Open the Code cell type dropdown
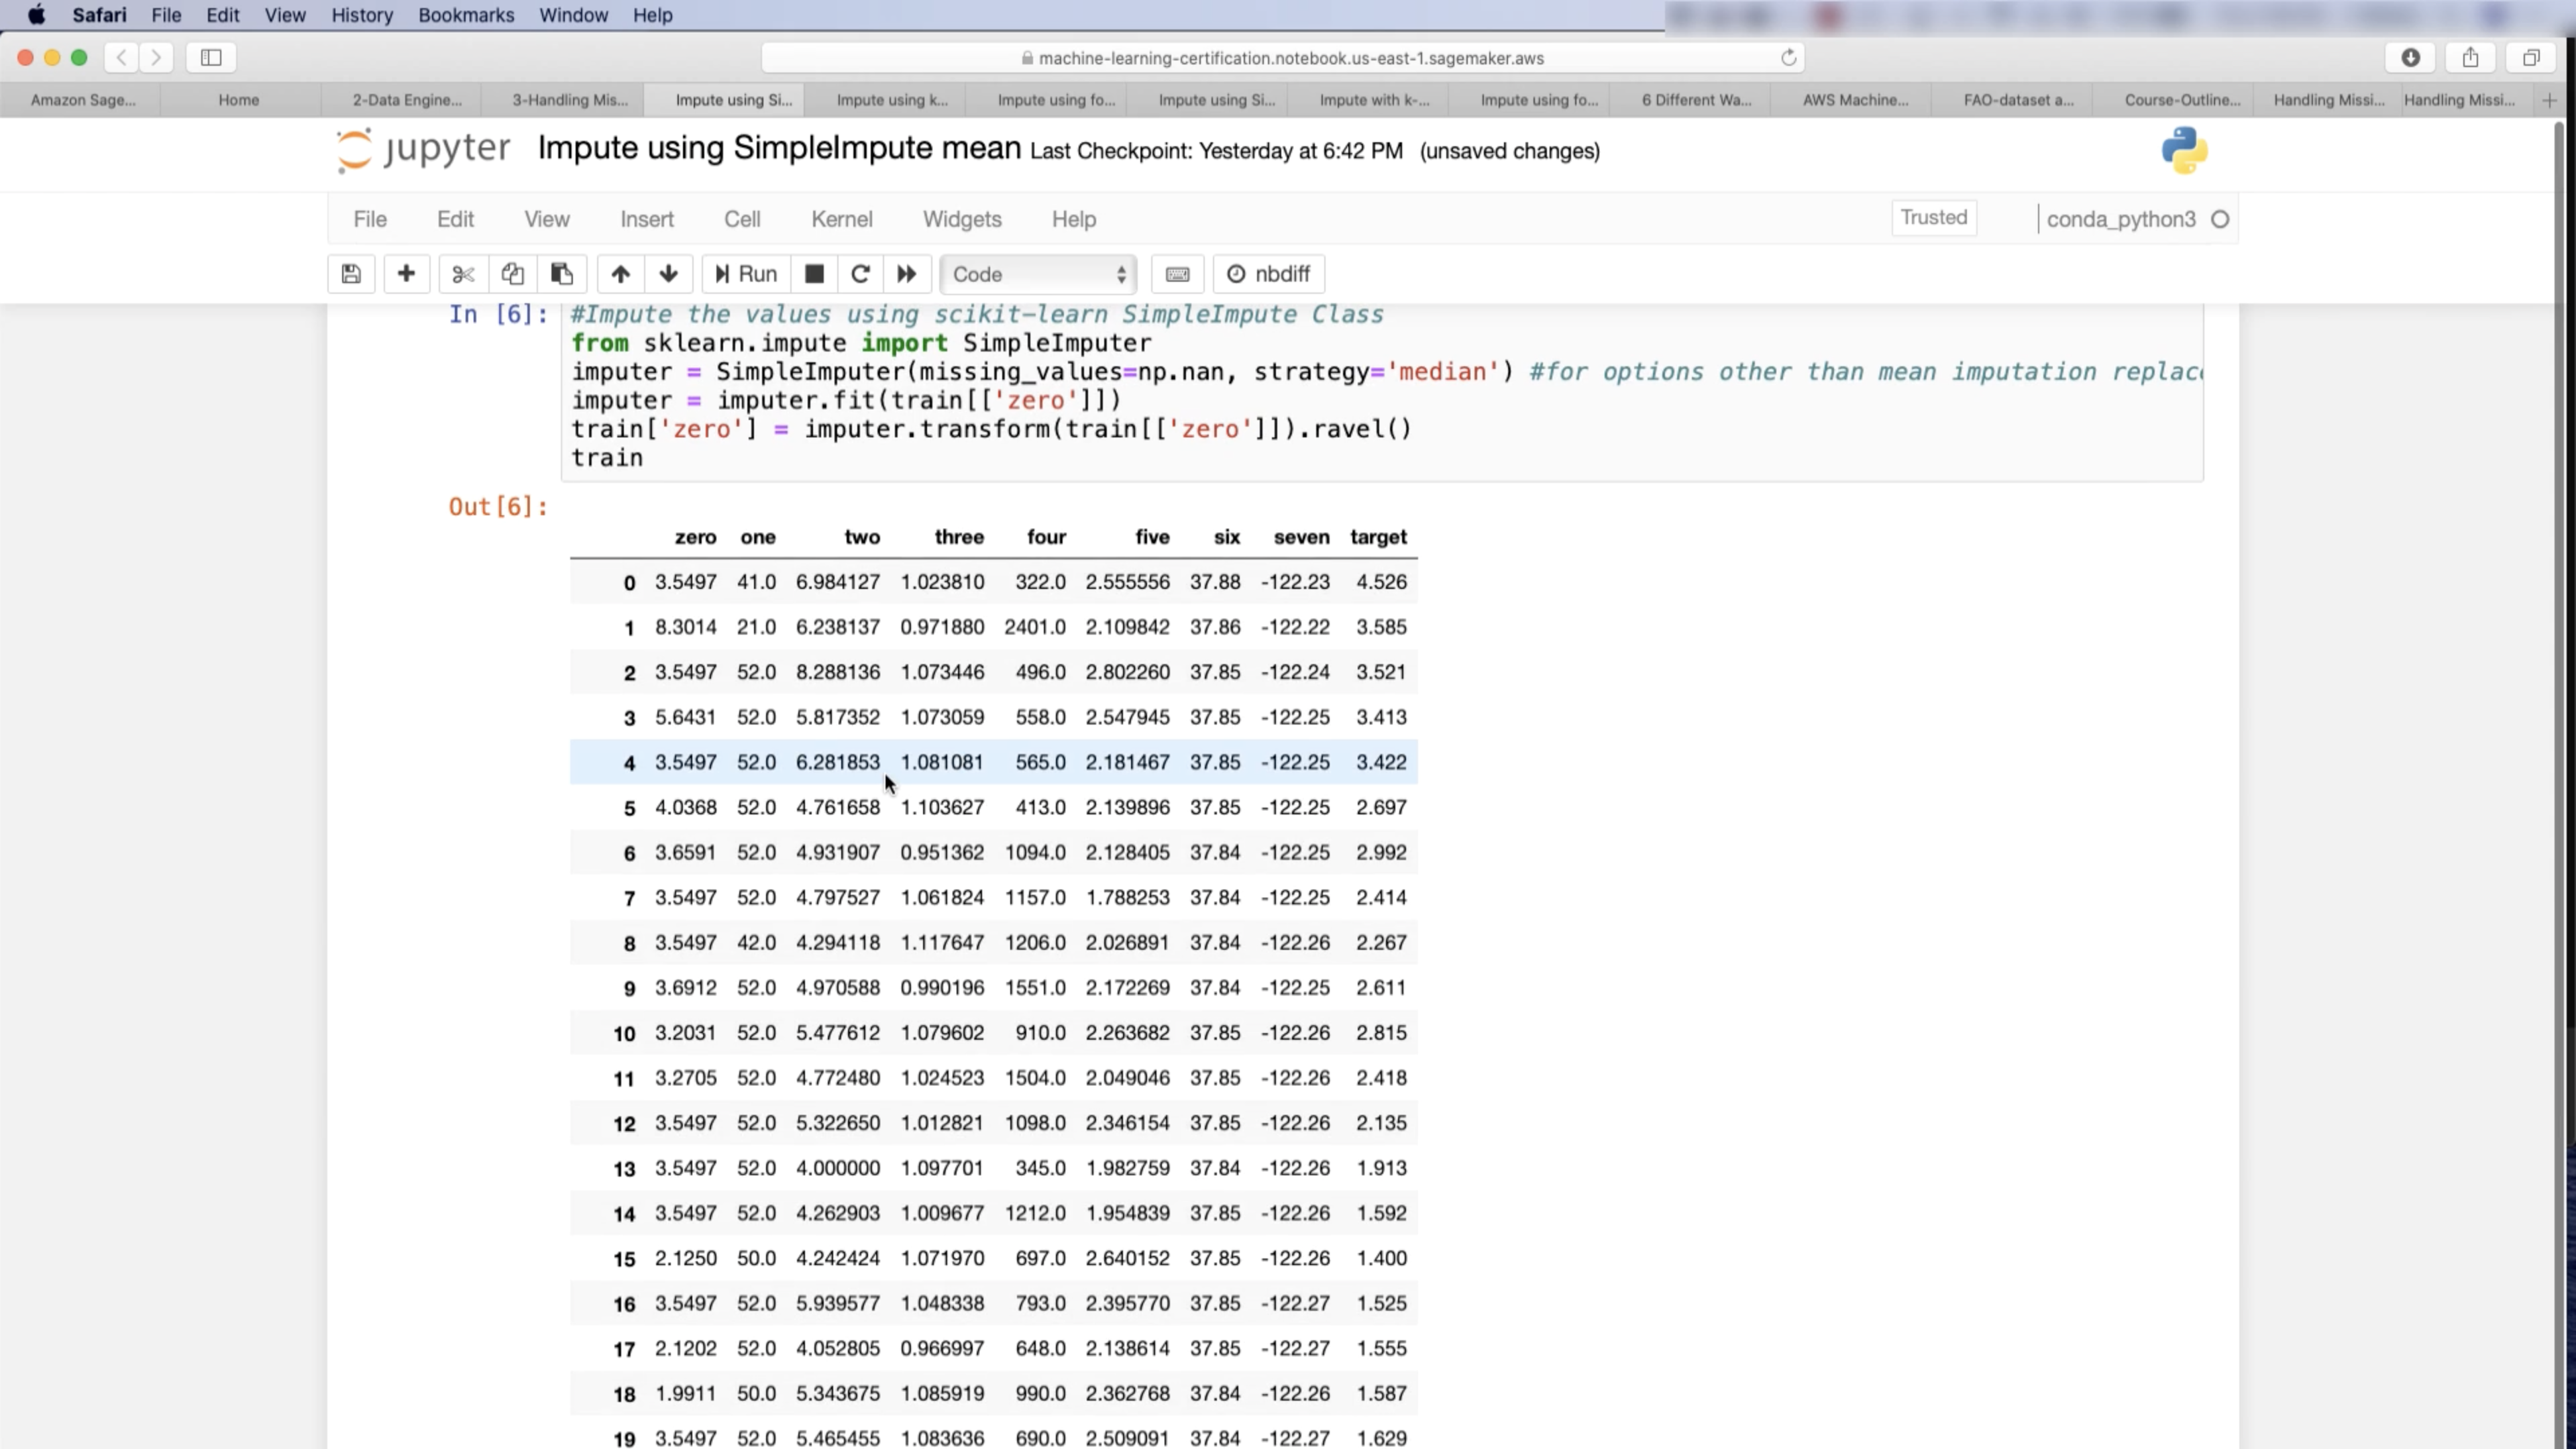The height and width of the screenshot is (1449, 2576). [x=1038, y=274]
